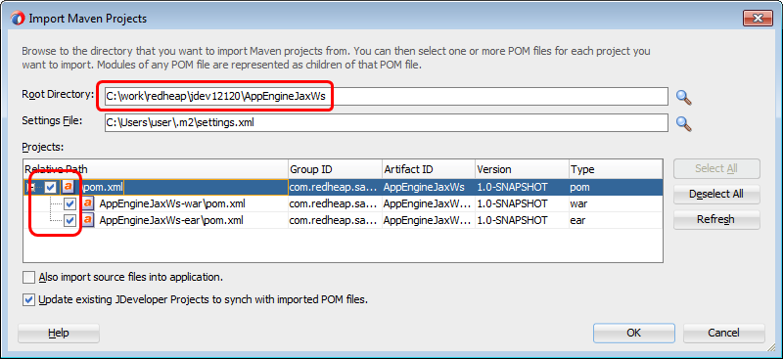Uncheck the root pom.xml checkbox
This screenshot has width=783, height=359.
coord(51,187)
